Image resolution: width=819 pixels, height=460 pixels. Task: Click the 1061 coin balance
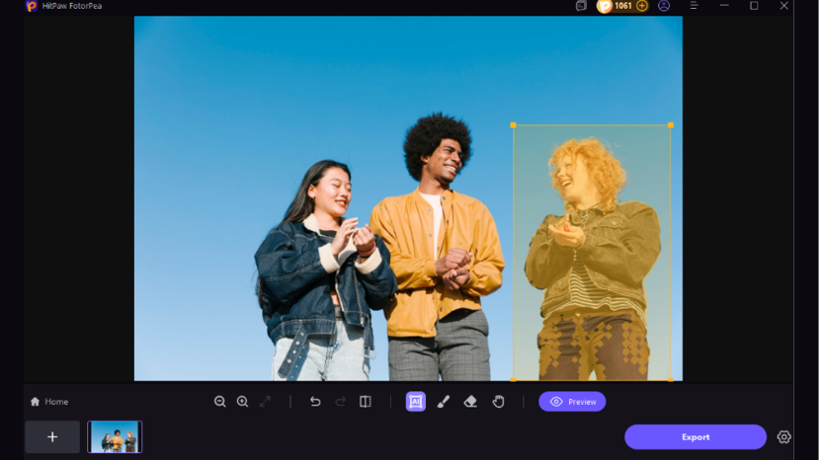click(622, 6)
